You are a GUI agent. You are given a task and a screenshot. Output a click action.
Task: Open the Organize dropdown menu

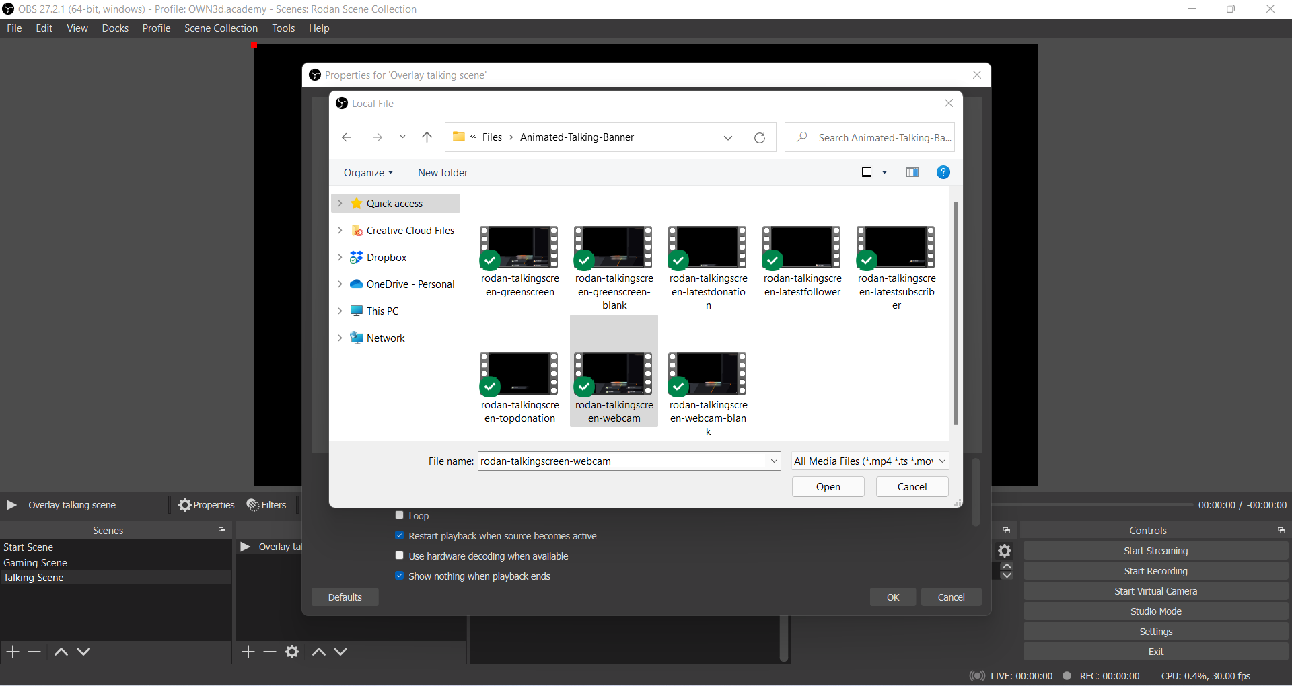tap(368, 173)
